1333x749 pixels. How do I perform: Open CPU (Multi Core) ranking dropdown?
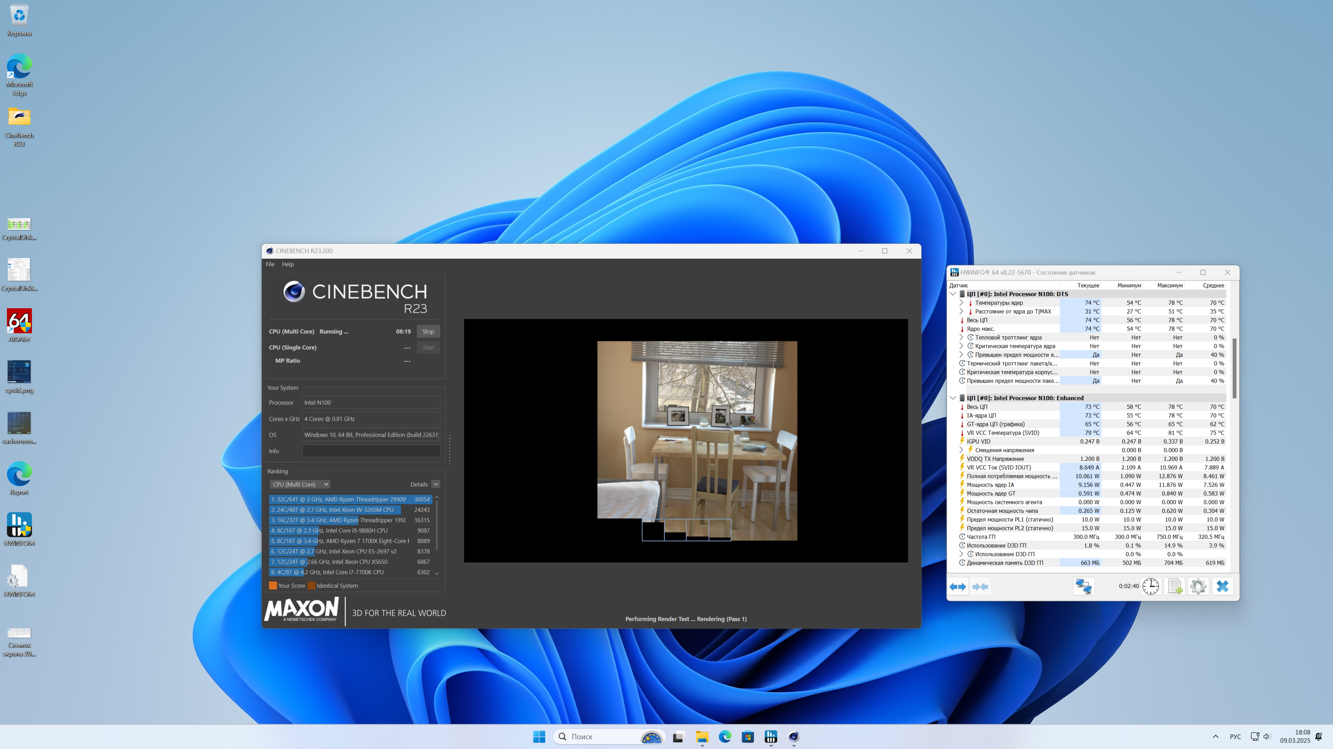(300, 484)
